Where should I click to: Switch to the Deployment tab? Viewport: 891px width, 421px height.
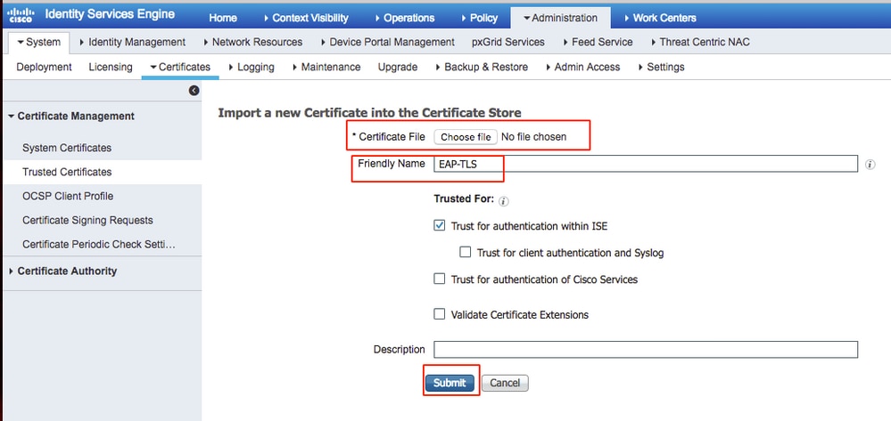[44, 67]
